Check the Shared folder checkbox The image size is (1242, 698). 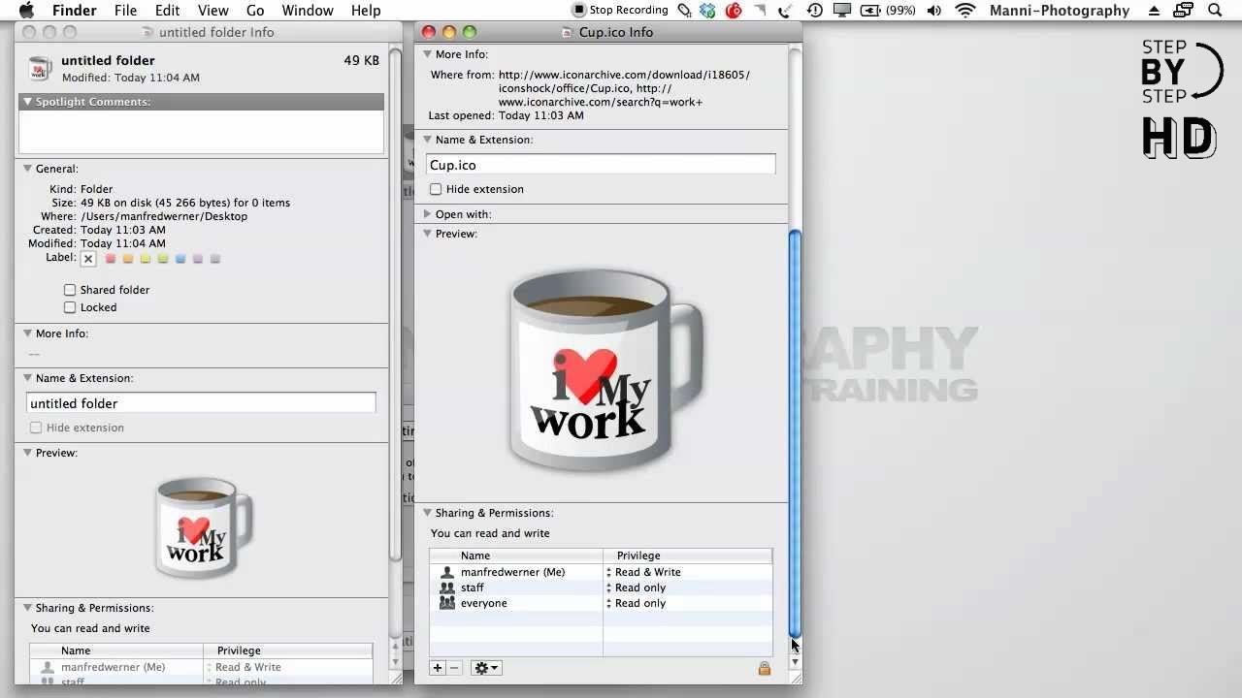tap(70, 289)
